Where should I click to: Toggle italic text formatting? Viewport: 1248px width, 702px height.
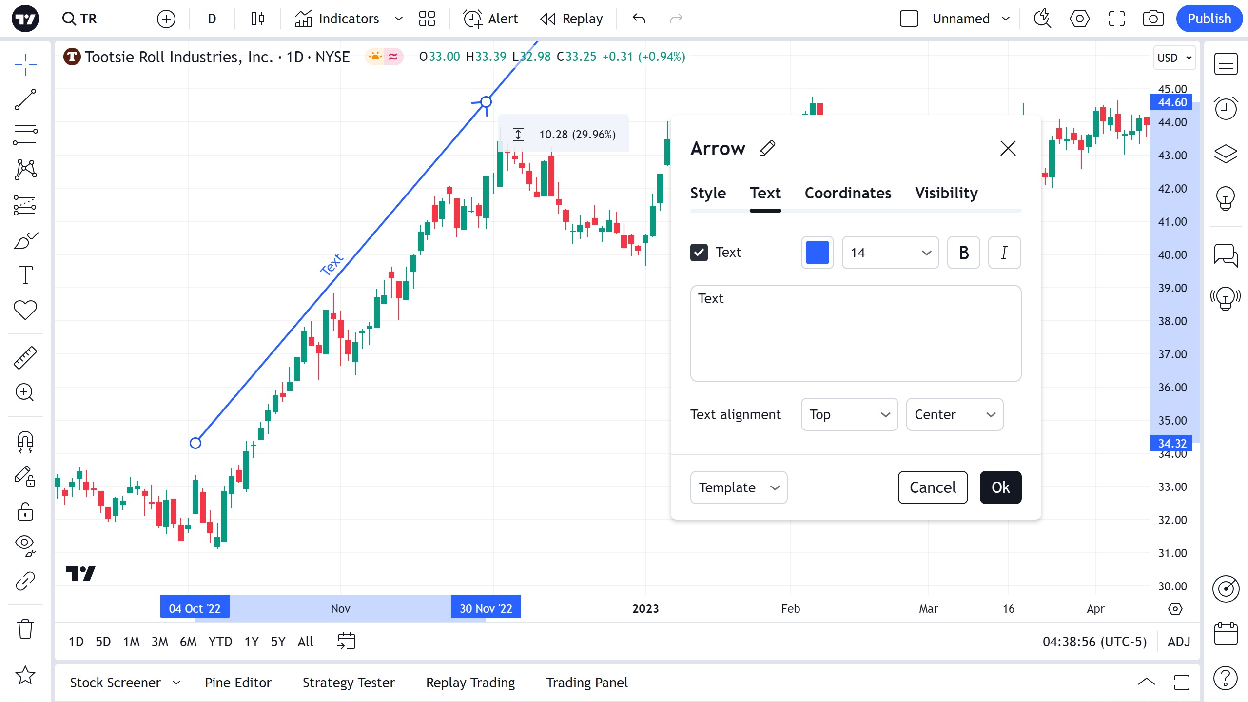[1004, 253]
